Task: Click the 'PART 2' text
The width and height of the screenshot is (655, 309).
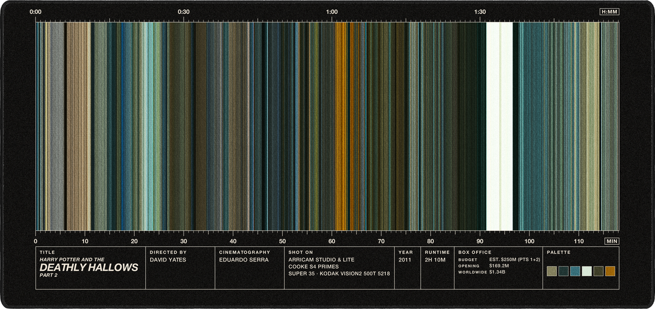Action: pyautogui.click(x=49, y=275)
